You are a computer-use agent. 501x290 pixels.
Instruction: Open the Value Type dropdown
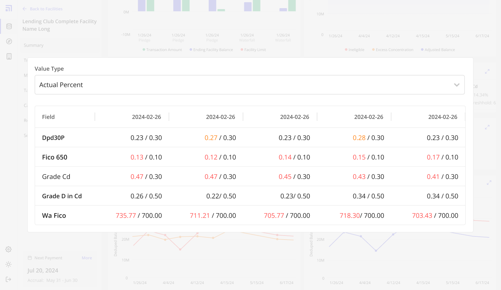coord(249,85)
